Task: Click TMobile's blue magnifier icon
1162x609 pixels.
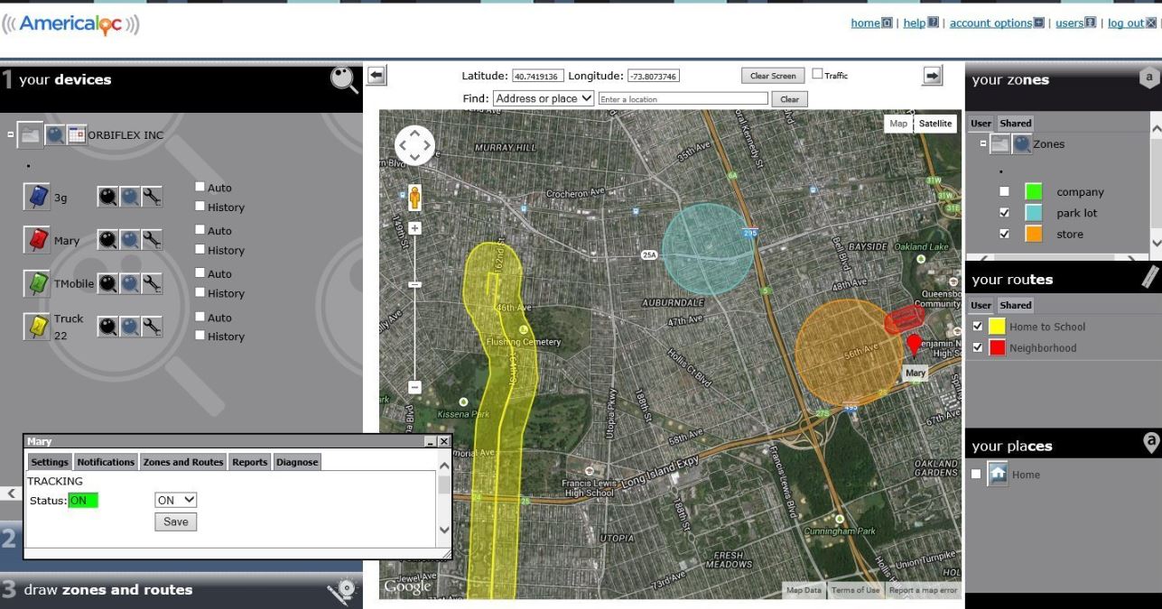Action: pyautogui.click(x=130, y=283)
